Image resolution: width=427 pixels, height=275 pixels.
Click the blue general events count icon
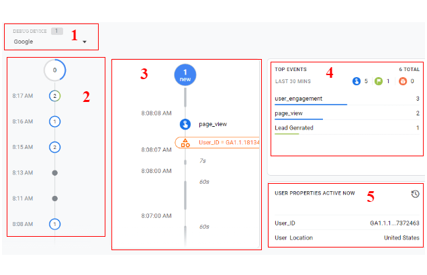coord(357,81)
